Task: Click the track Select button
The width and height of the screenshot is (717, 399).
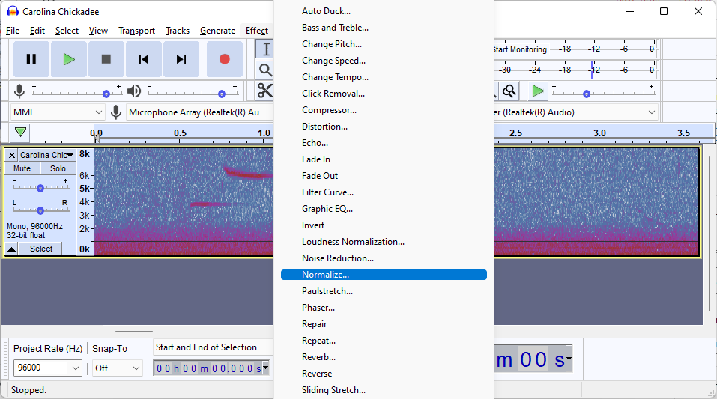Action: point(41,249)
